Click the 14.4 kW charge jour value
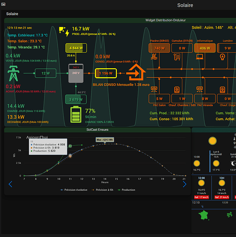The width and height of the screenshot is (236, 237). [x=16, y=106]
